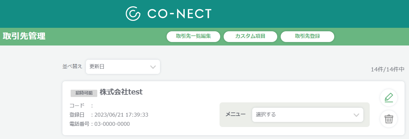Click the 登録日 2023/06/21 17:39:33 line
This screenshot has height=139, width=409.
109,115
